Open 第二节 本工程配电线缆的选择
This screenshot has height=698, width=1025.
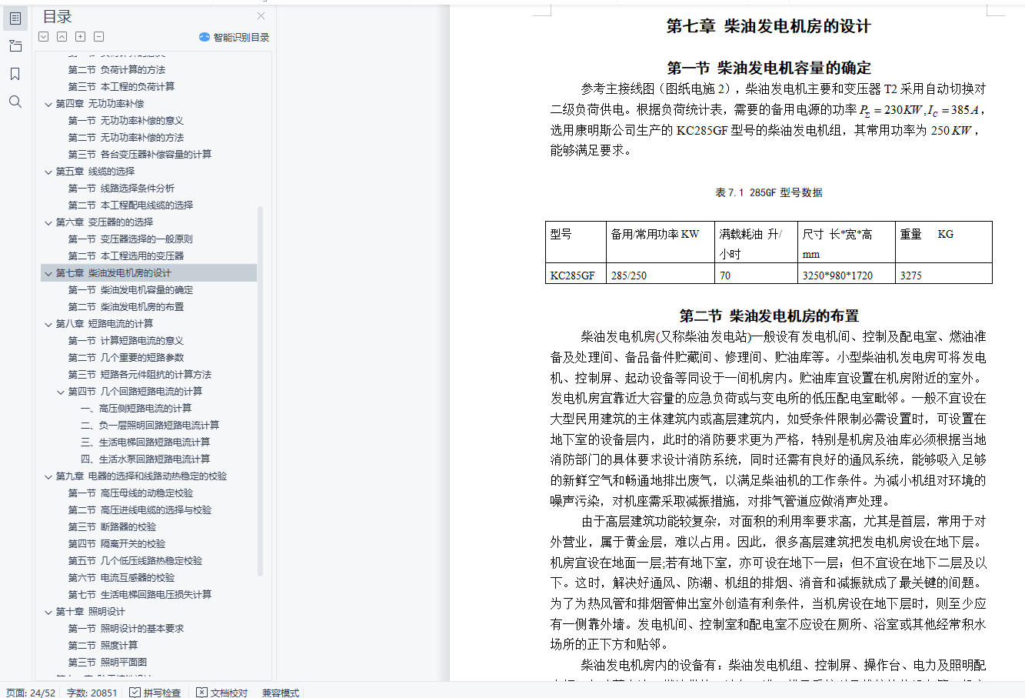pyautogui.click(x=131, y=205)
